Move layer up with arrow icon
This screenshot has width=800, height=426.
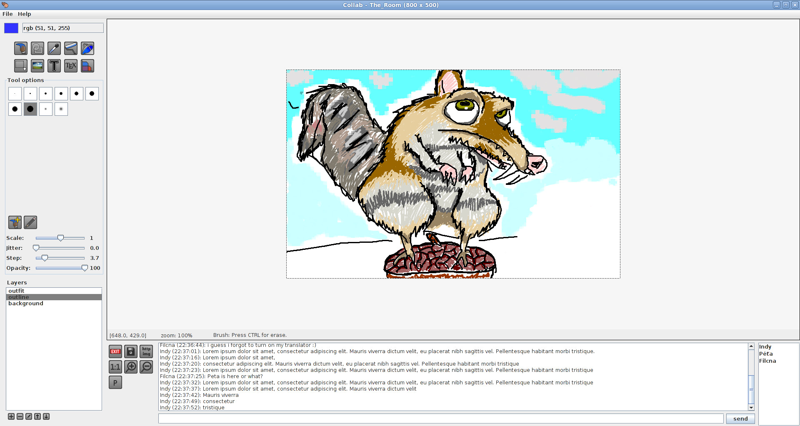(x=37, y=416)
